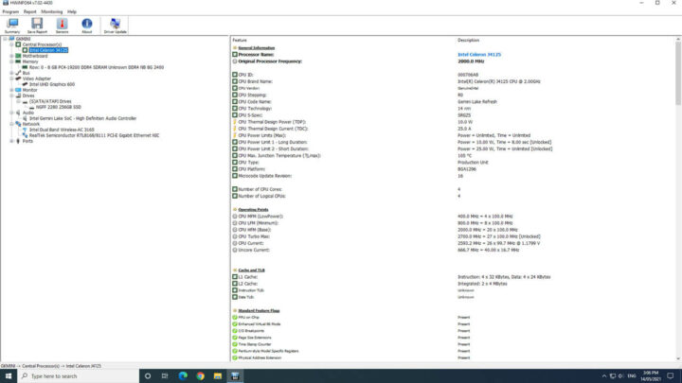
Task: Click the CPU Code Name row icon
Action: coord(235,101)
